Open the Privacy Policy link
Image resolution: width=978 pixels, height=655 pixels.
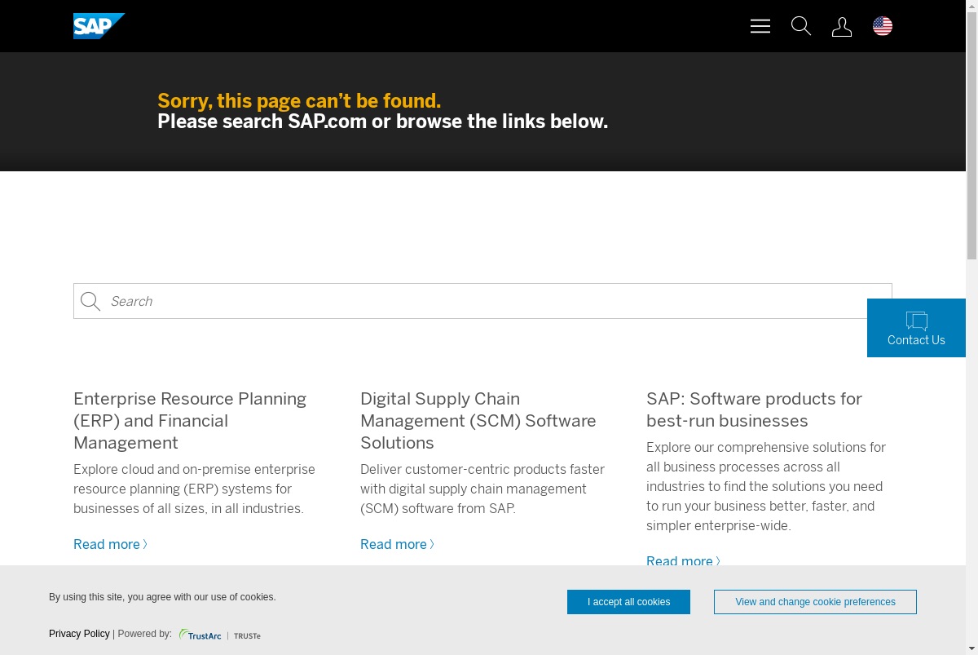pyautogui.click(x=79, y=634)
